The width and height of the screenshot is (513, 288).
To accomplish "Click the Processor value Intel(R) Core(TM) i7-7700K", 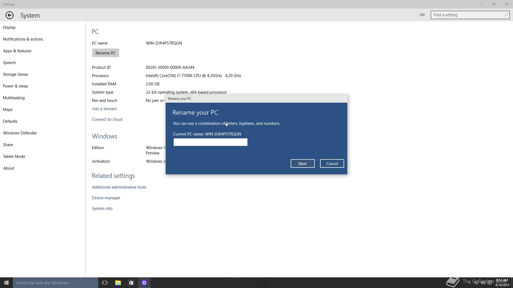I will pyautogui.click(x=193, y=76).
